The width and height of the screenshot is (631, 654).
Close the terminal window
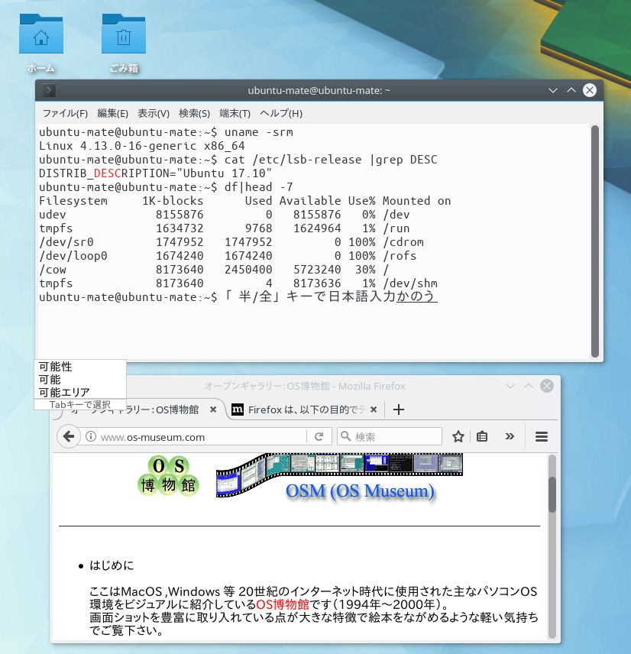[590, 90]
